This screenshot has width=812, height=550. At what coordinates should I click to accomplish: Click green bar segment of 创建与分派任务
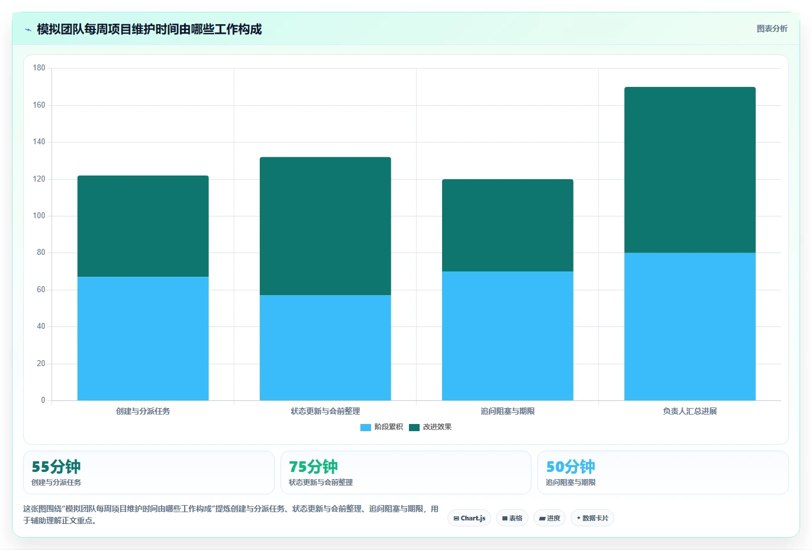pos(143,226)
